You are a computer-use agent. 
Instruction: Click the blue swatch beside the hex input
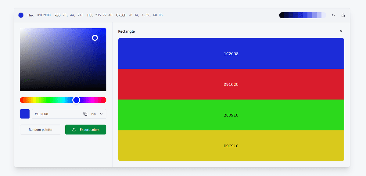pos(25,113)
